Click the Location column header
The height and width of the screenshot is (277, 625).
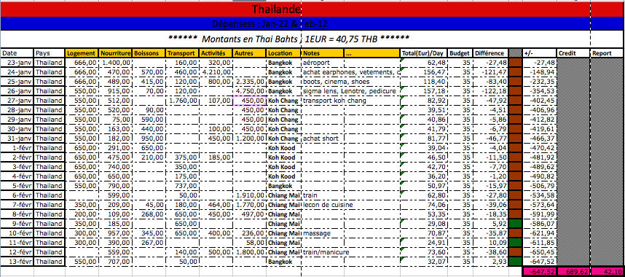click(283, 53)
